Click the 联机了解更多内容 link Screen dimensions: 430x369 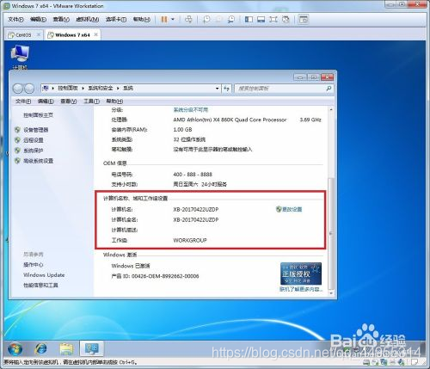pos(301,289)
